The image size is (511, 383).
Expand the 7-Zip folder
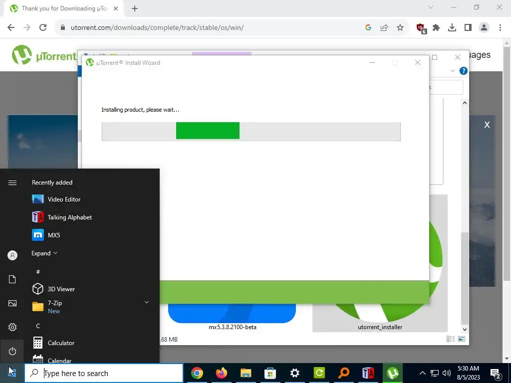tap(147, 302)
